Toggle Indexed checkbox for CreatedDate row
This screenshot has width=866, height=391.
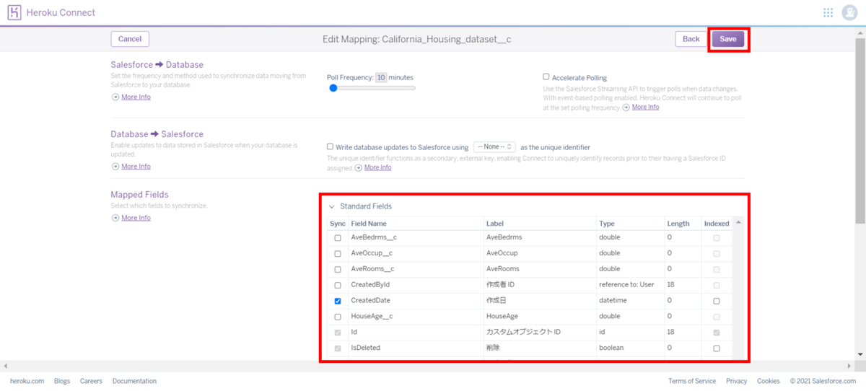click(x=716, y=301)
